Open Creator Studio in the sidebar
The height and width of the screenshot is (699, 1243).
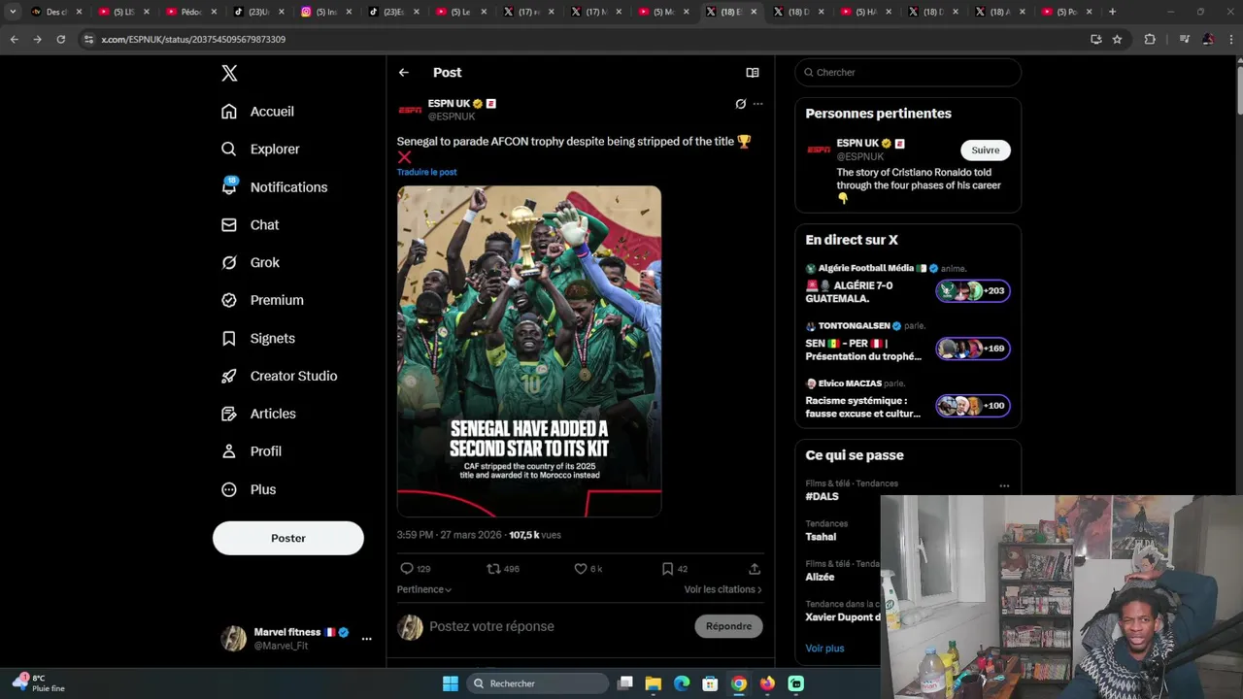(x=279, y=377)
